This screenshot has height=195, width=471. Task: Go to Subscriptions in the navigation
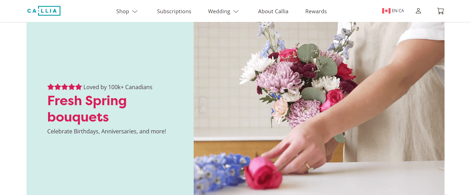click(174, 11)
